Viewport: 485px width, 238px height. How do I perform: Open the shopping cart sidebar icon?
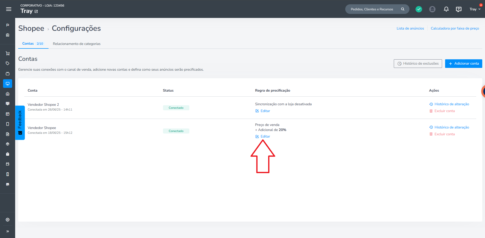click(8, 53)
